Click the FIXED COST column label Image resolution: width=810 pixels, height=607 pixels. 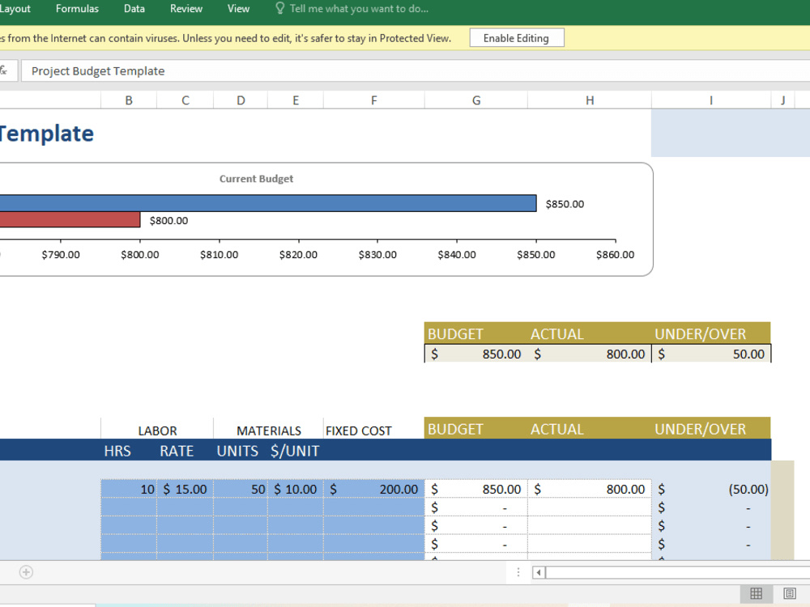359,431
